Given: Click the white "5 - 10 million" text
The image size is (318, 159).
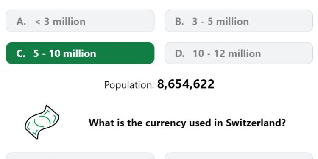Looking at the screenshot, I should coord(65,53).
